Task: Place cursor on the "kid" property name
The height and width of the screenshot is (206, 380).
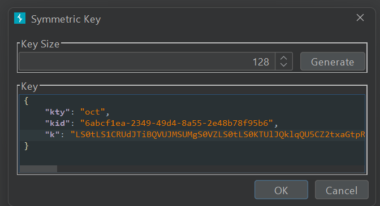Action: click(x=58, y=123)
